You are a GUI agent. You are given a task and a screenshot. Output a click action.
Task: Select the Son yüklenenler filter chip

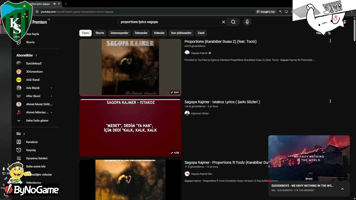click(x=181, y=33)
